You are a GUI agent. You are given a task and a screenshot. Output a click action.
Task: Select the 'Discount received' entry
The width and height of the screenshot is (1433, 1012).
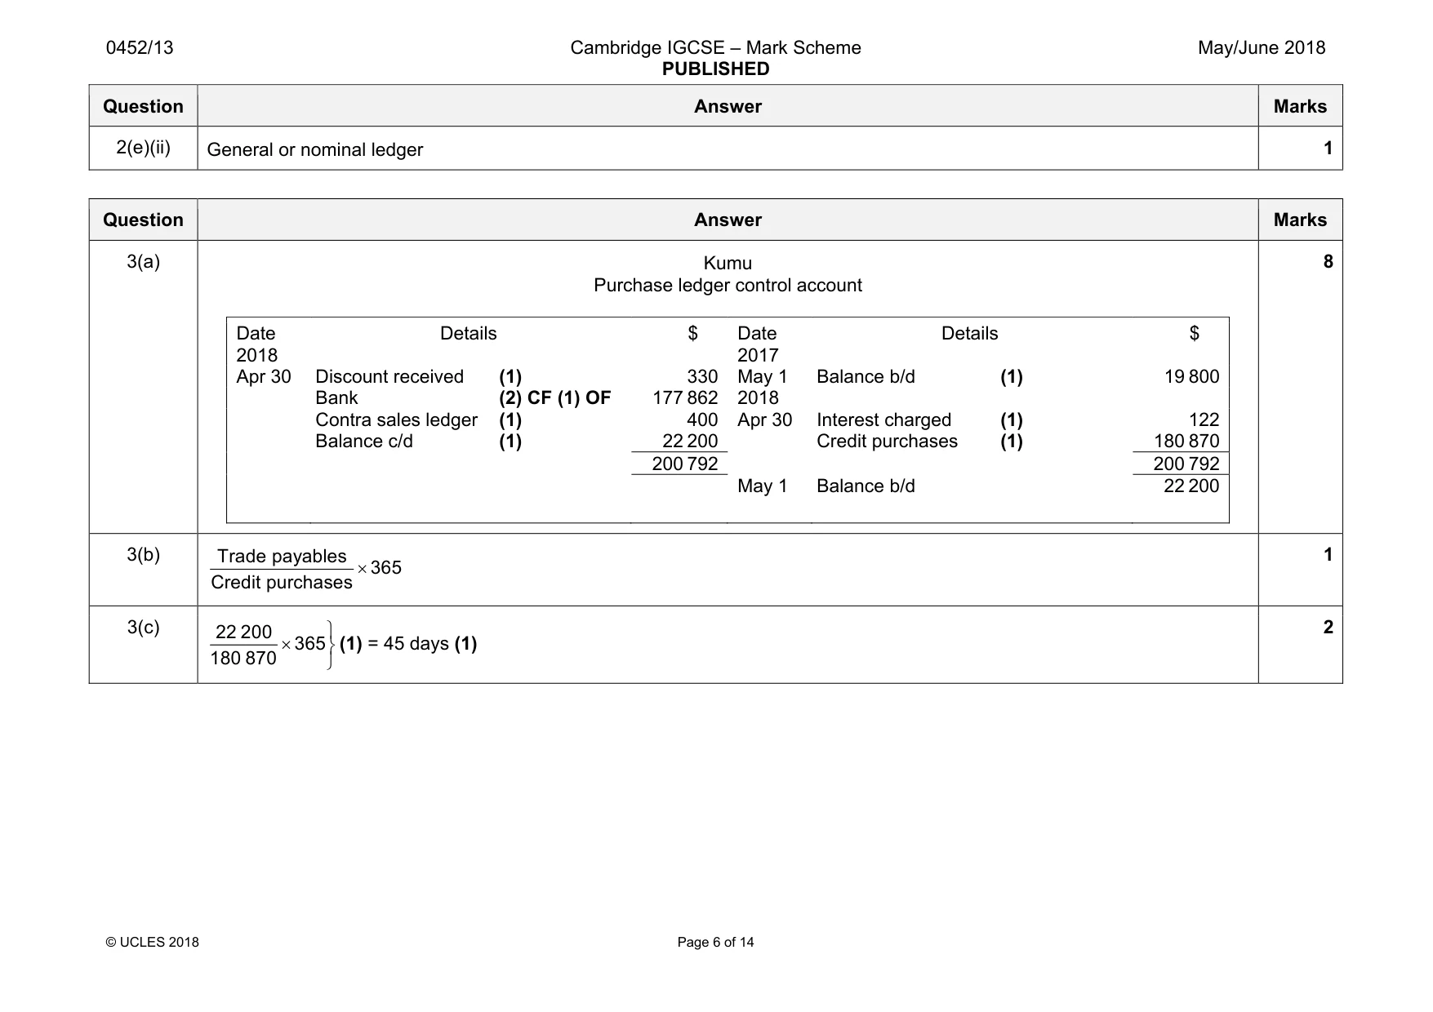click(389, 377)
